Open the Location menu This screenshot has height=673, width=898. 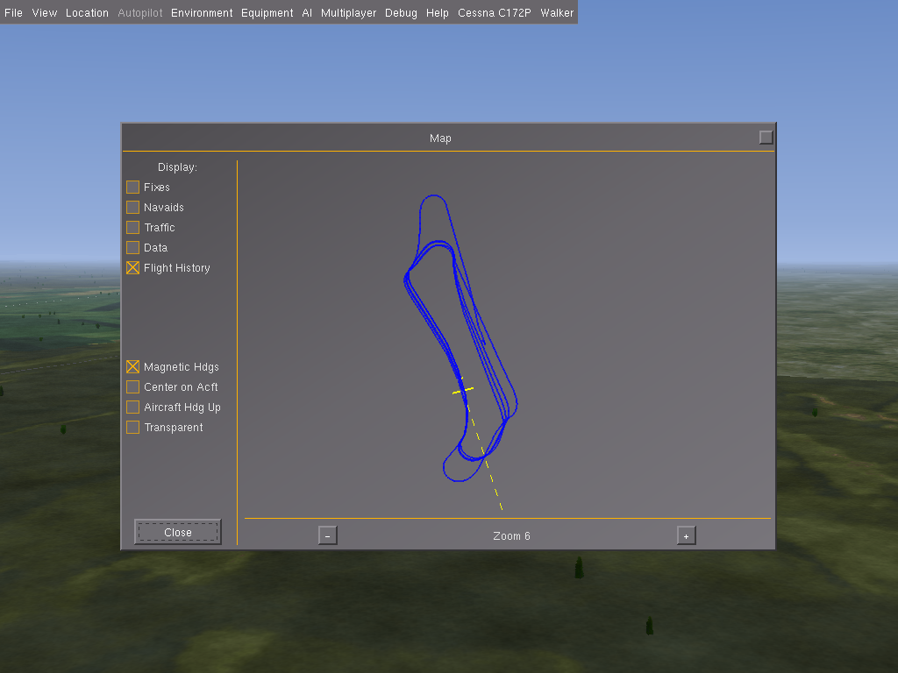87,12
